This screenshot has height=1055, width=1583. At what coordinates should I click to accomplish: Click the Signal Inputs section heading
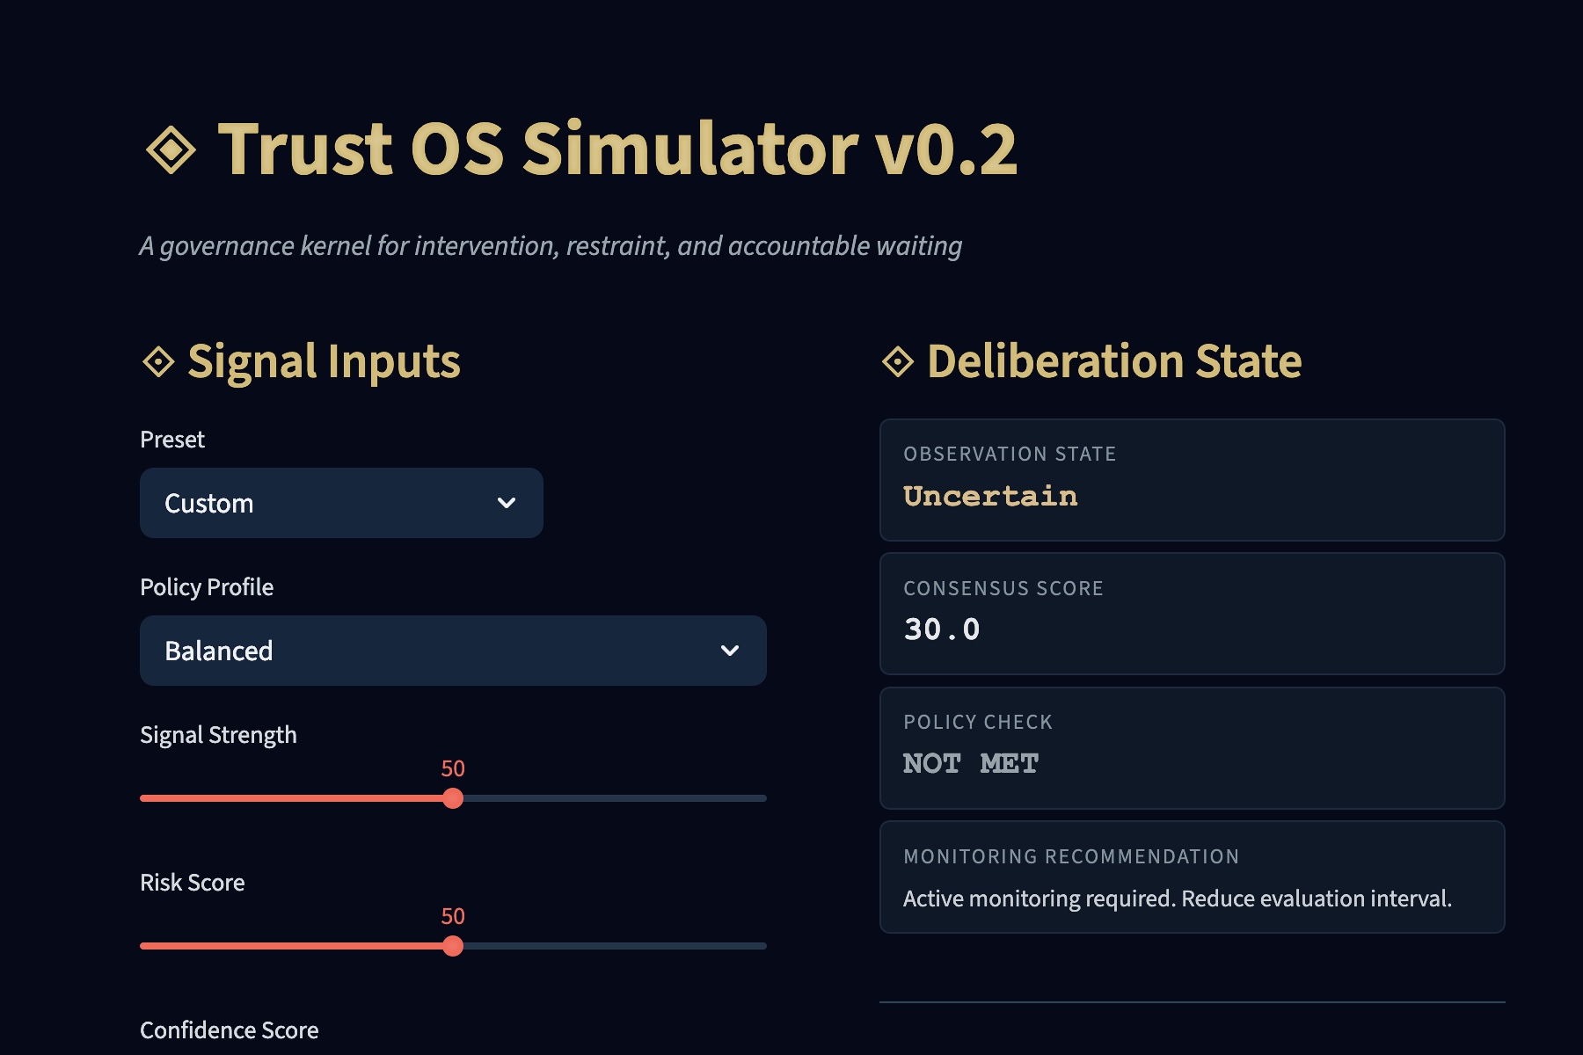click(324, 361)
